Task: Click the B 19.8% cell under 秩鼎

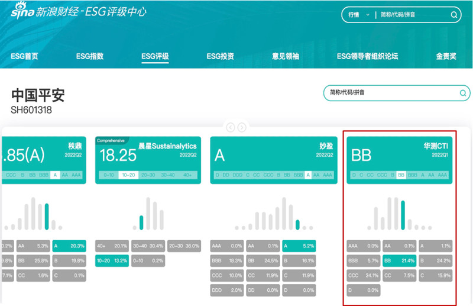Action: click(x=69, y=260)
